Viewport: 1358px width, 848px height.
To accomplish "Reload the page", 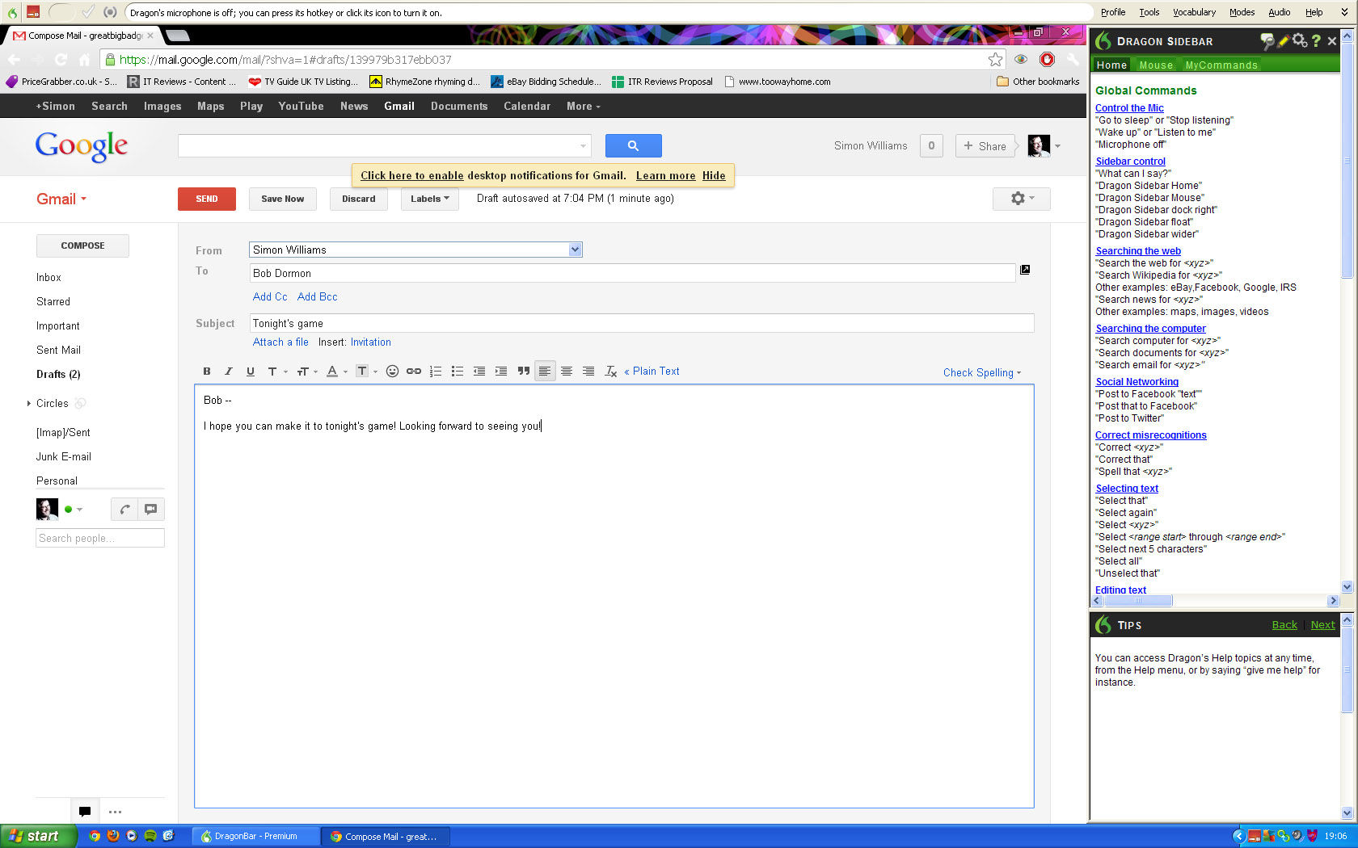I will click(61, 59).
